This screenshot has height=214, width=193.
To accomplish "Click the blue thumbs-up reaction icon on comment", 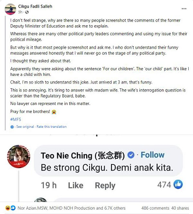I will (178, 185).
